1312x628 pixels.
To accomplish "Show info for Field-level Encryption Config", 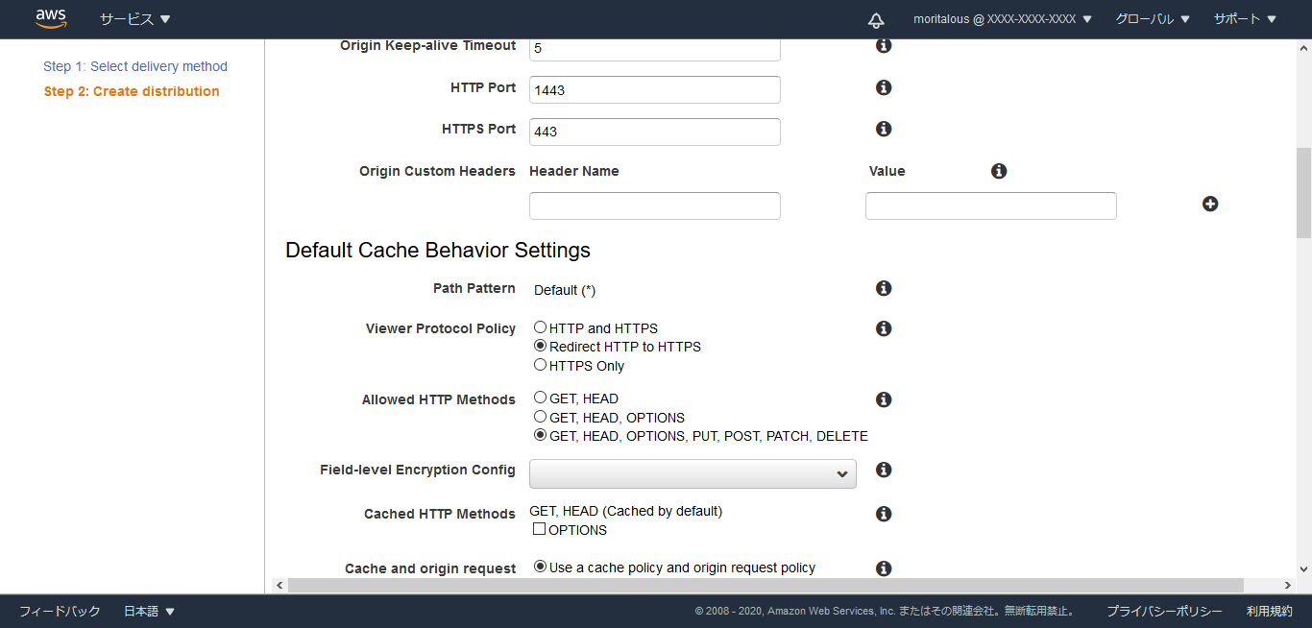I will (x=884, y=470).
